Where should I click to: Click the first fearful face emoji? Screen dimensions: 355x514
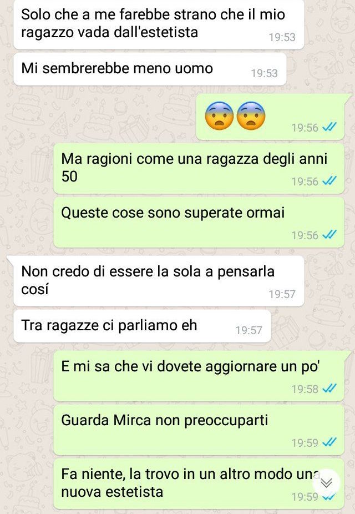pyautogui.click(x=219, y=115)
